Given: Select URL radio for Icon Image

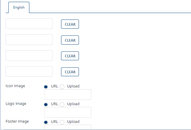Looking at the screenshot, I should [46, 87].
